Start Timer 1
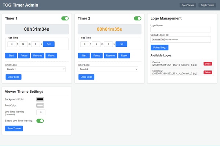This screenshot has width=220, height=146. pyautogui.click(x=11, y=55)
